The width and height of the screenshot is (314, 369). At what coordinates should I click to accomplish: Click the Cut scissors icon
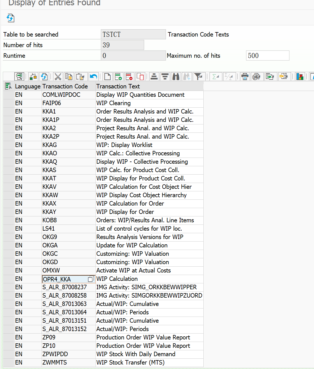[58, 76]
